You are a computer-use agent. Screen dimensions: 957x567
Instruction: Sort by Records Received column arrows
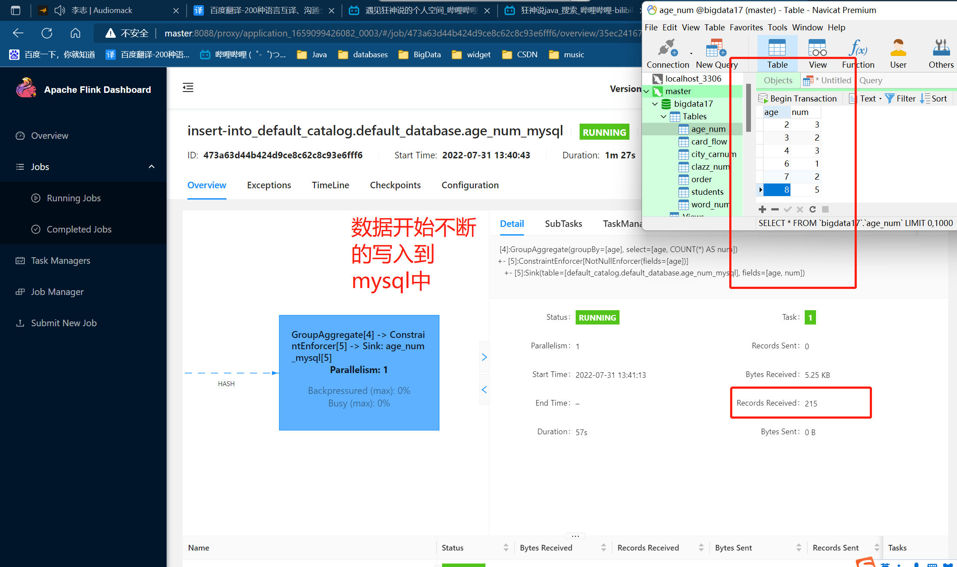(x=701, y=548)
